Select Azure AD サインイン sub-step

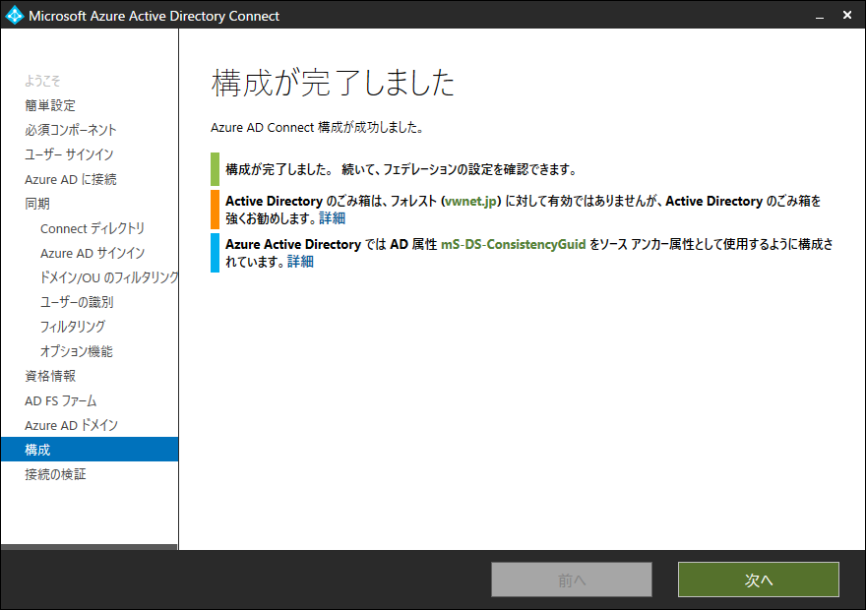[93, 254]
